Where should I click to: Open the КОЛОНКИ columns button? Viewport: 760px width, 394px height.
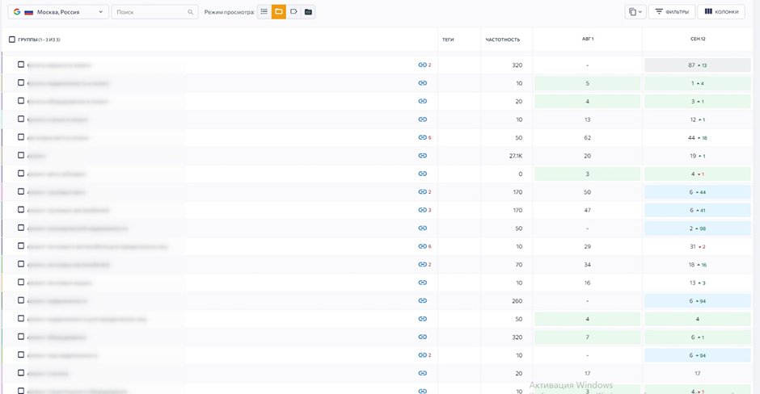tap(721, 11)
